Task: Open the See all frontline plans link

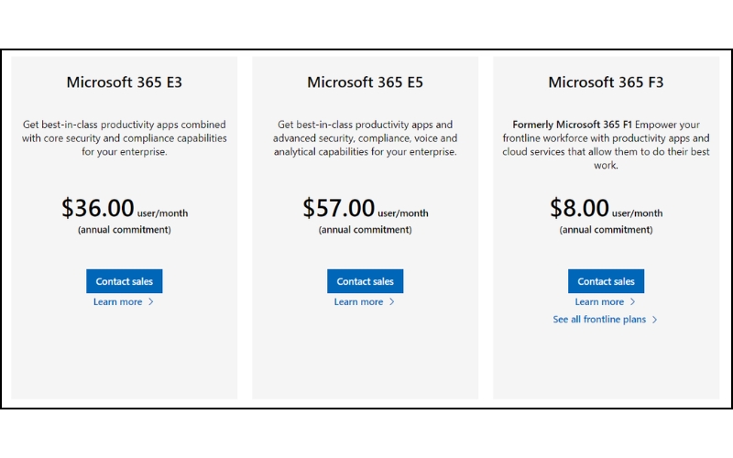Action: (x=599, y=319)
